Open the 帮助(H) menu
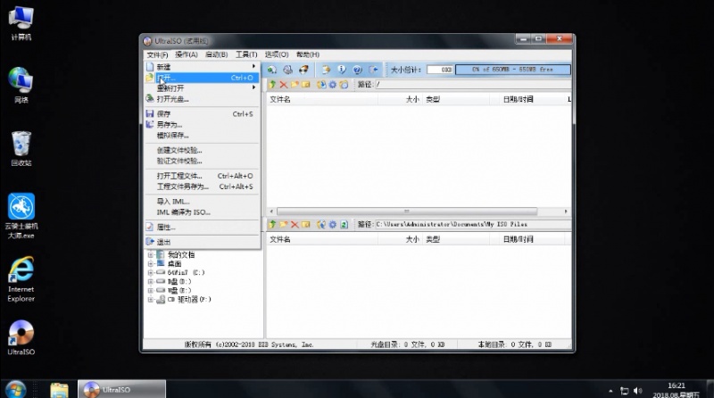 pyautogui.click(x=307, y=54)
